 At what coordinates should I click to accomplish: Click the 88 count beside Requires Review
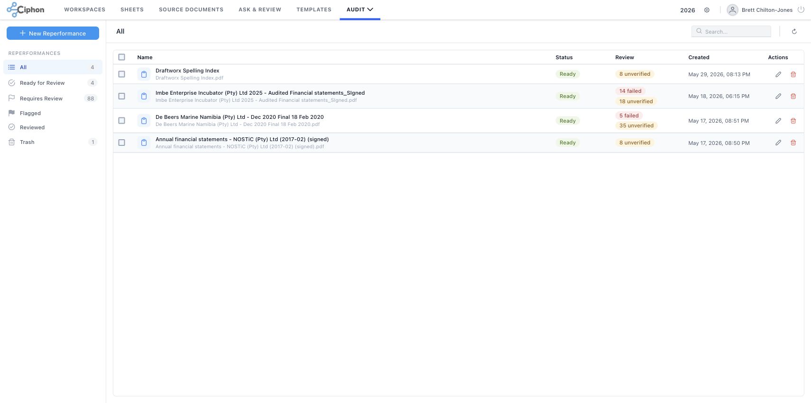tap(91, 99)
